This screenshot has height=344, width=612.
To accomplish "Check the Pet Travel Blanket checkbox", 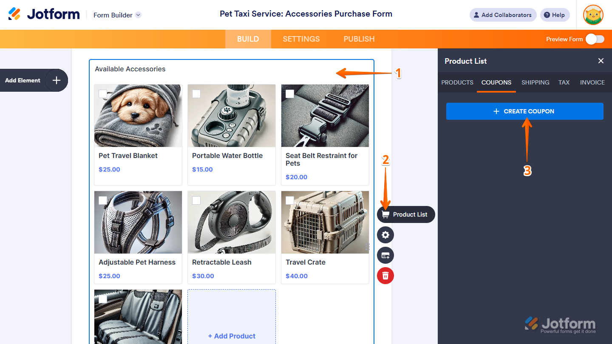I will tap(103, 94).
